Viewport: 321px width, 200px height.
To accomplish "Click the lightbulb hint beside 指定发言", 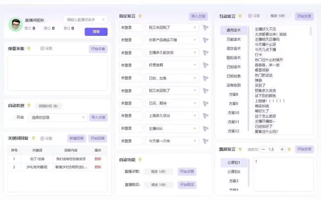I will point(140,16).
